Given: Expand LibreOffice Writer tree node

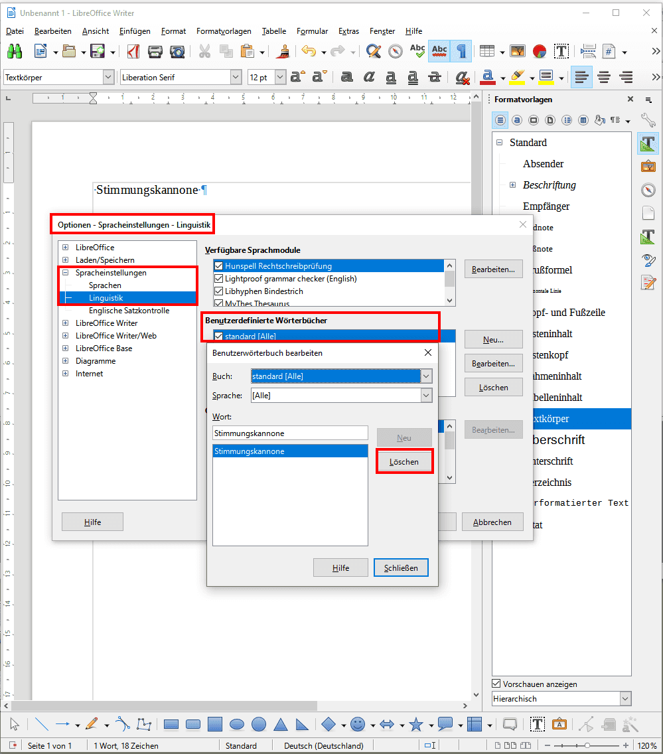Looking at the screenshot, I should [66, 323].
